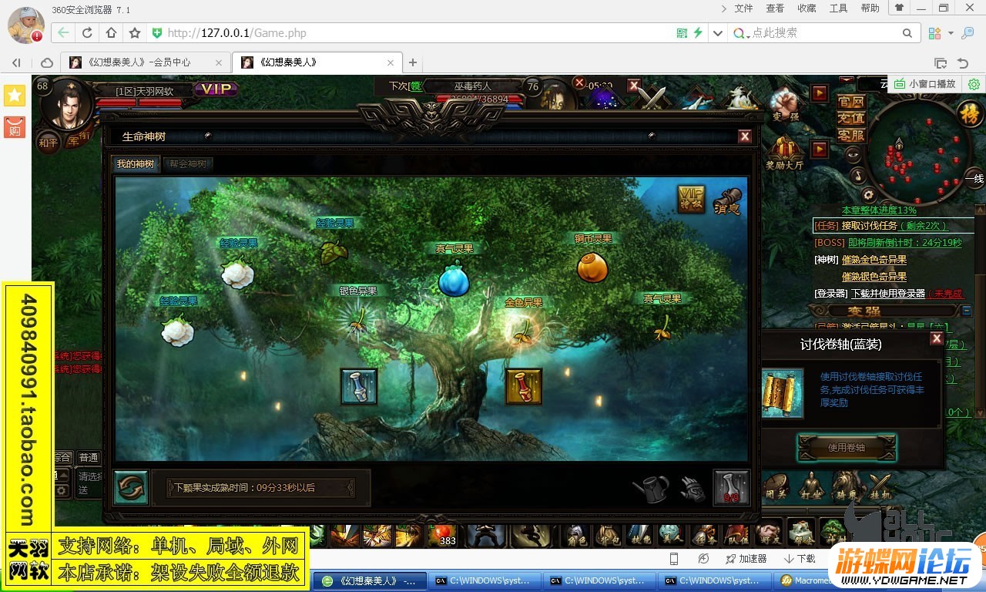Close the 讨伐卷轴 popup
This screenshot has height=592, width=986.
(937, 338)
